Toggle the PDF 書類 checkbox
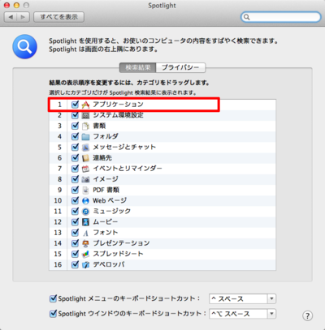The width and height of the screenshot is (325, 330). (x=75, y=190)
